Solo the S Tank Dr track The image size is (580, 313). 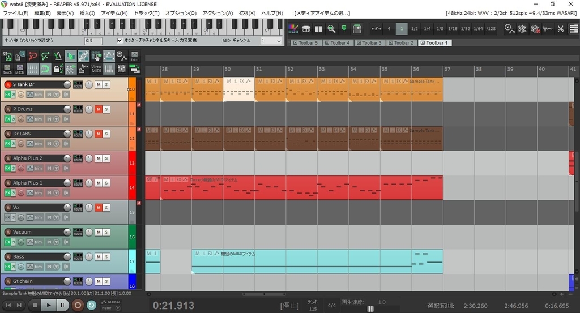tap(106, 85)
